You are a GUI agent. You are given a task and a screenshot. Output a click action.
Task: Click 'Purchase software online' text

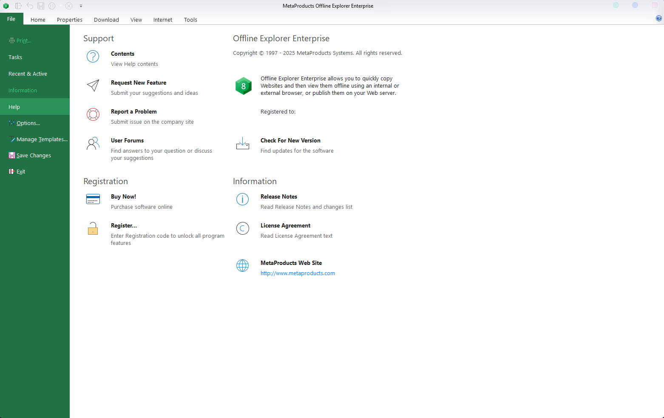(x=142, y=207)
